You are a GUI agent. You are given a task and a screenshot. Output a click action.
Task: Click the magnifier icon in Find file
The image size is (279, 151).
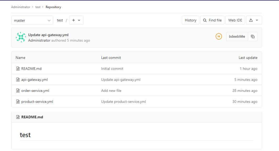205,20
